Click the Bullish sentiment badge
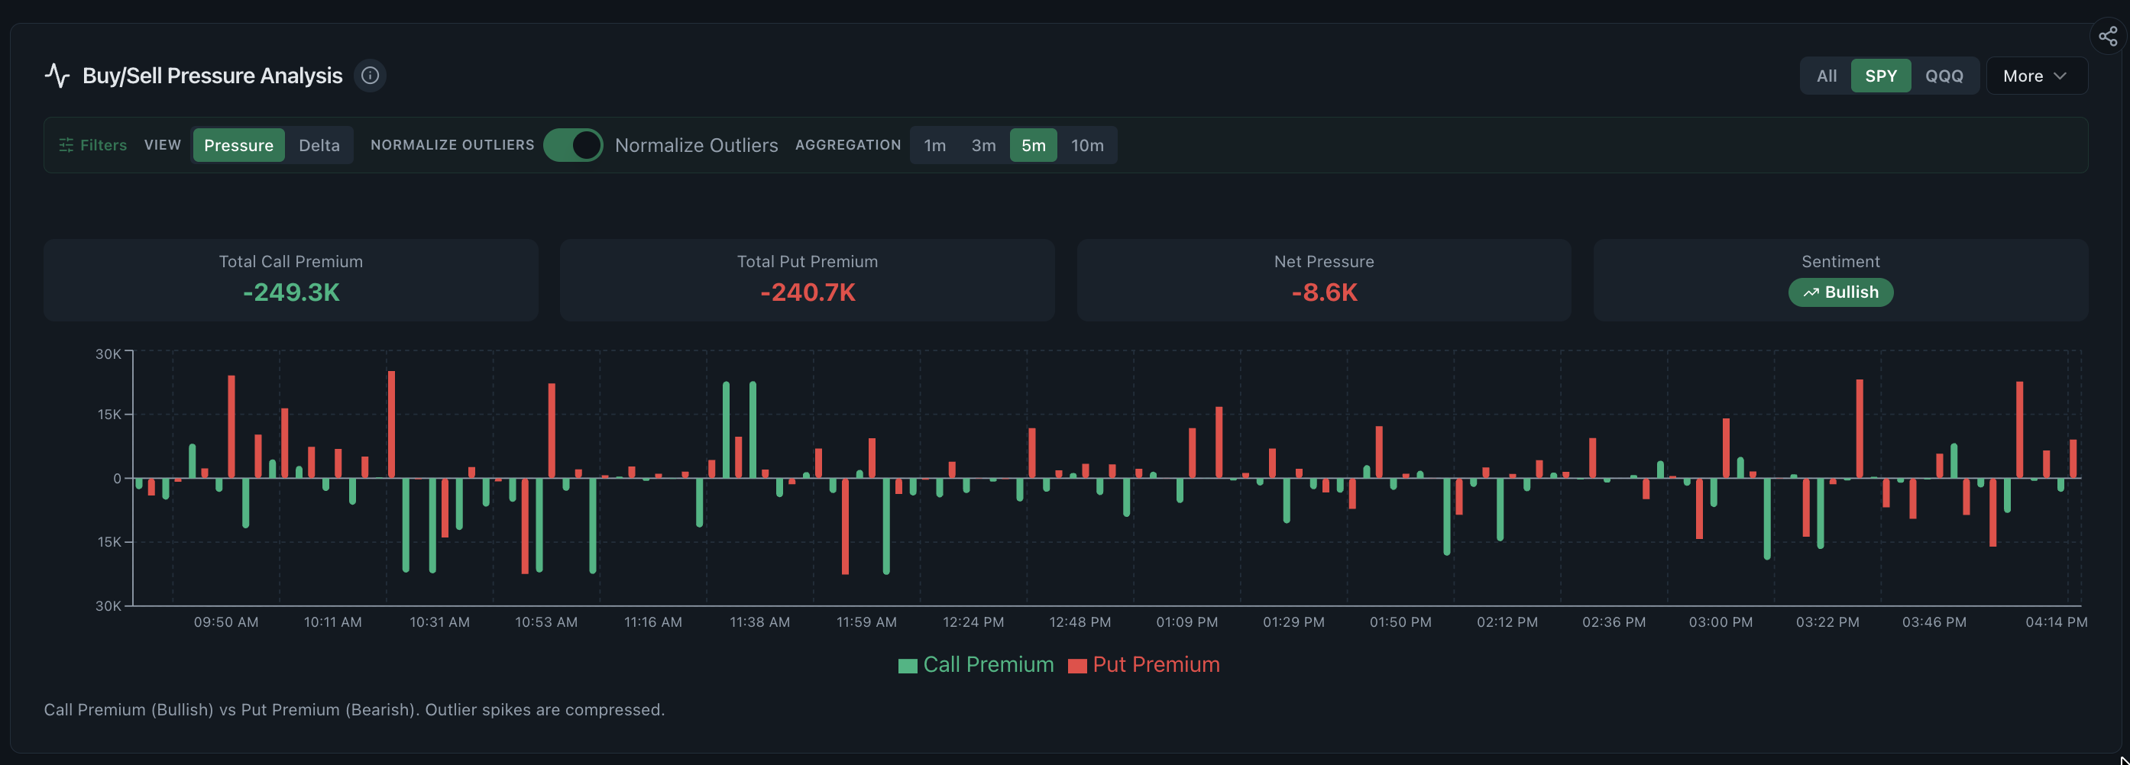The width and height of the screenshot is (2130, 765). pyautogui.click(x=1840, y=292)
